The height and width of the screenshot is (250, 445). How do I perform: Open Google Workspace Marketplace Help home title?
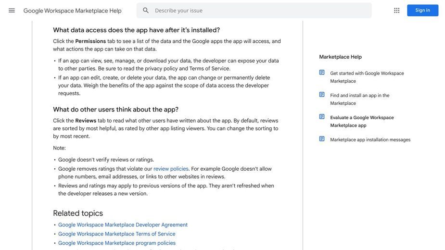click(72, 11)
